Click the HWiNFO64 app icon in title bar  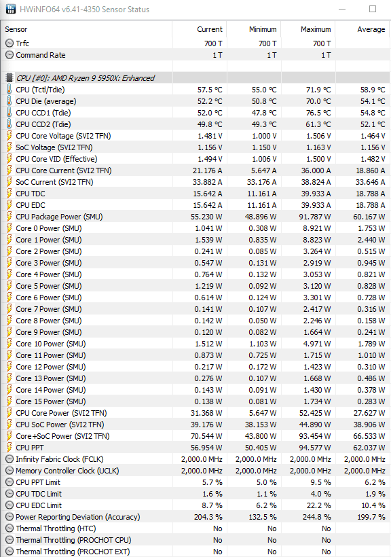click(11, 9)
